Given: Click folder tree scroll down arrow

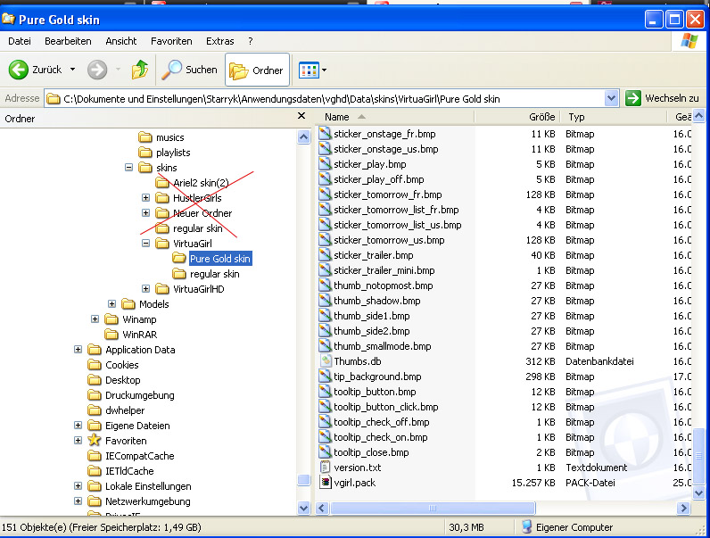Looking at the screenshot, I should 304,509.
